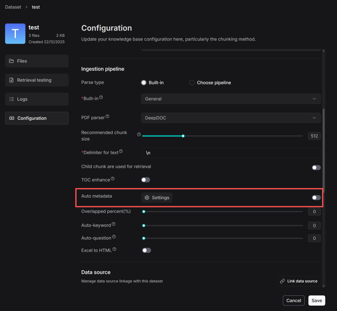Open the Files section
This screenshot has height=311, width=337.
37,61
